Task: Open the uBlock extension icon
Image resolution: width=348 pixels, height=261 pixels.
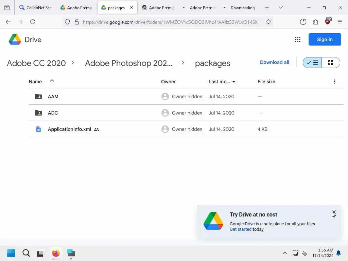Action: pyautogui.click(x=328, y=22)
